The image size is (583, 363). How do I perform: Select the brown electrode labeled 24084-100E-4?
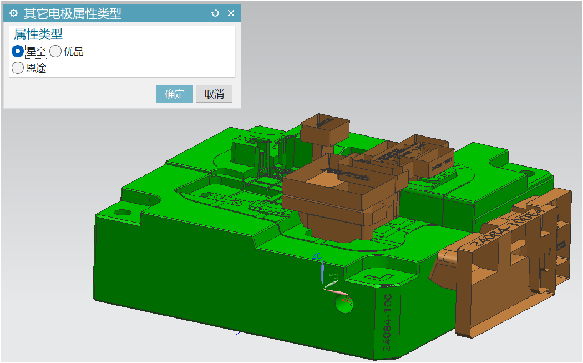(510, 266)
